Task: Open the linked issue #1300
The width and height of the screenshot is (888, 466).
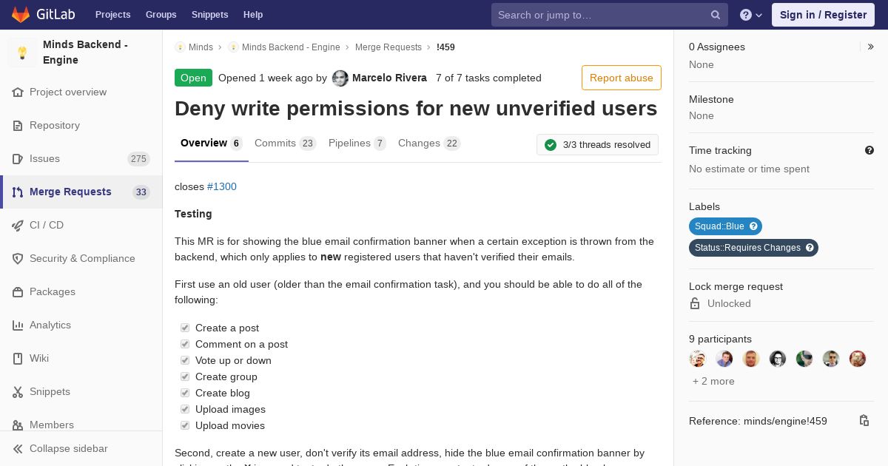Action: (222, 186)
